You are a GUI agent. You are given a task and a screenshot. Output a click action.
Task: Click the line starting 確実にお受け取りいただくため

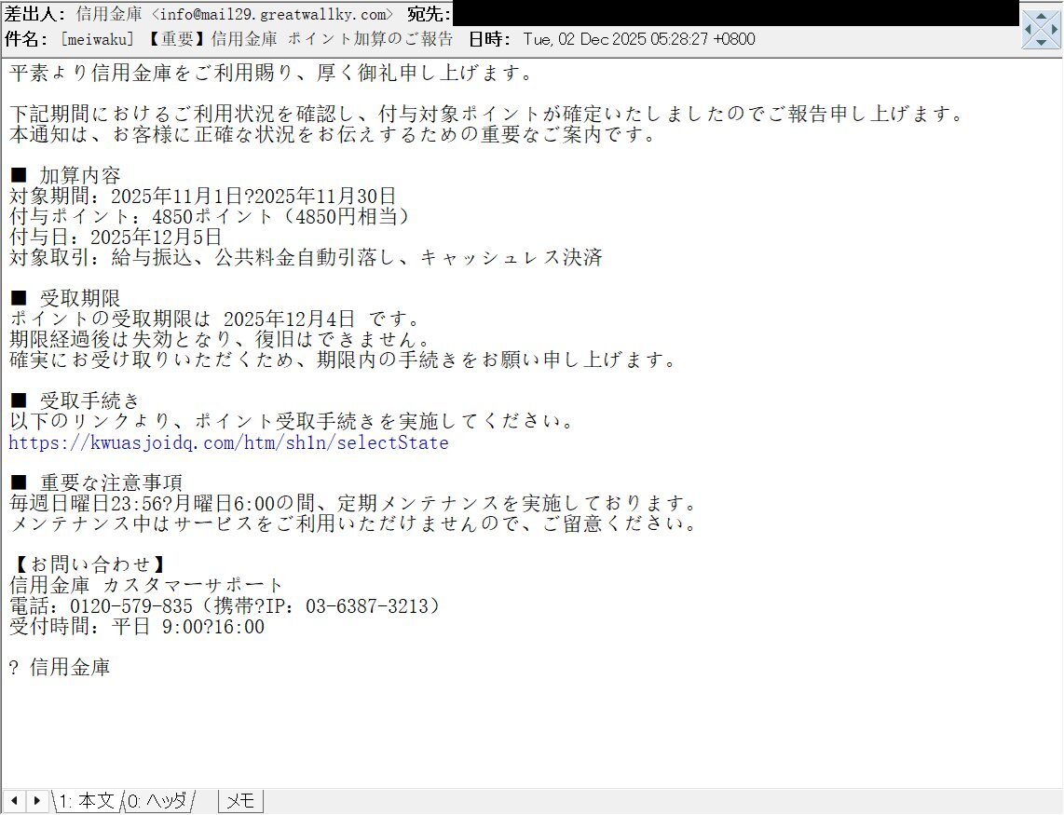coord(344,360)
